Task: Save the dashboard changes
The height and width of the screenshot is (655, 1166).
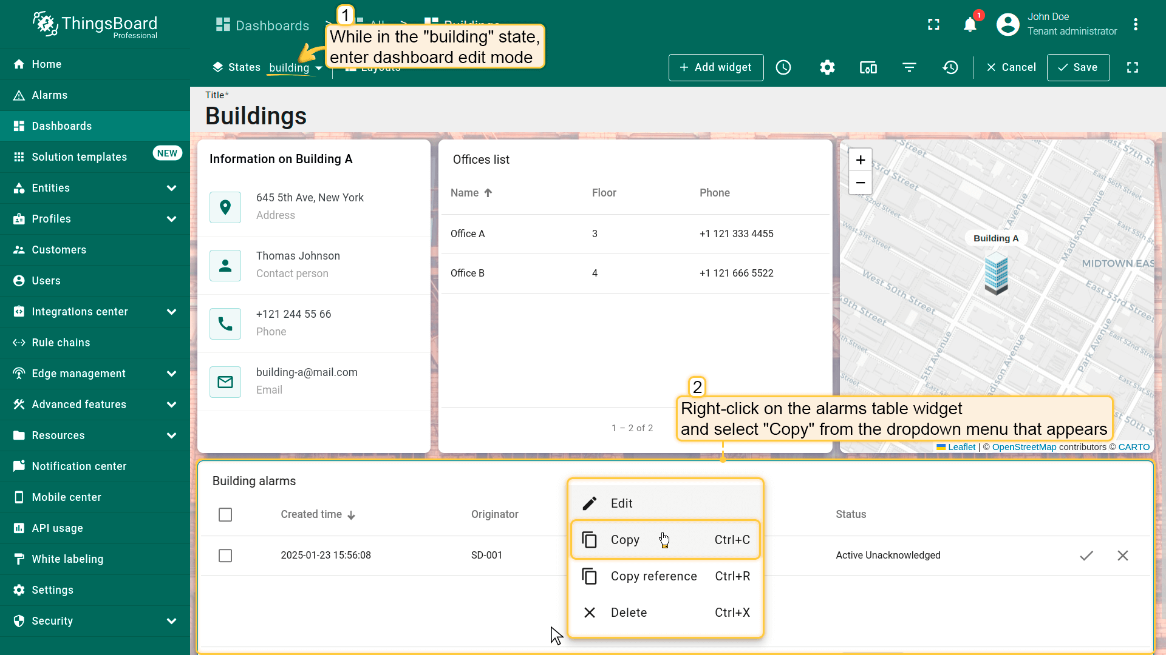Action: pyautogui.click(x=1078, y=67)
